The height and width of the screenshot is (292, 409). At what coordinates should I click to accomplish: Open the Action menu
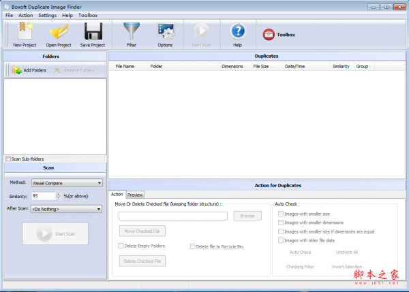pos(26,15)
